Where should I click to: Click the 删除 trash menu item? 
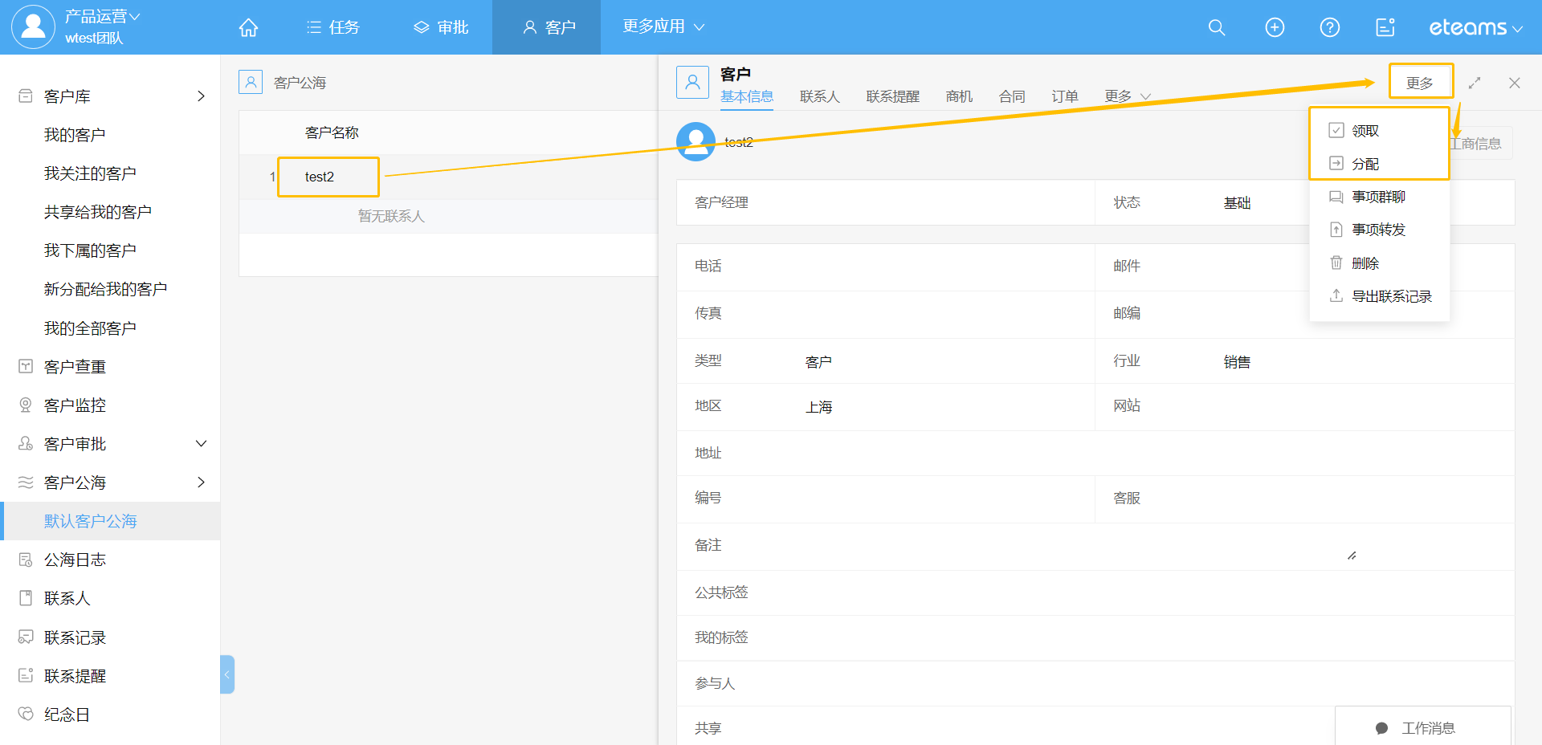tap(1365, 263)
